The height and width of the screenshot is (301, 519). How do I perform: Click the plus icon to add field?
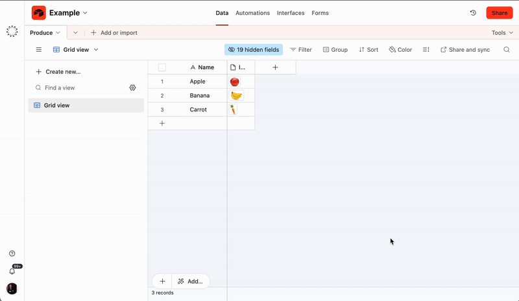pos(275,67)
